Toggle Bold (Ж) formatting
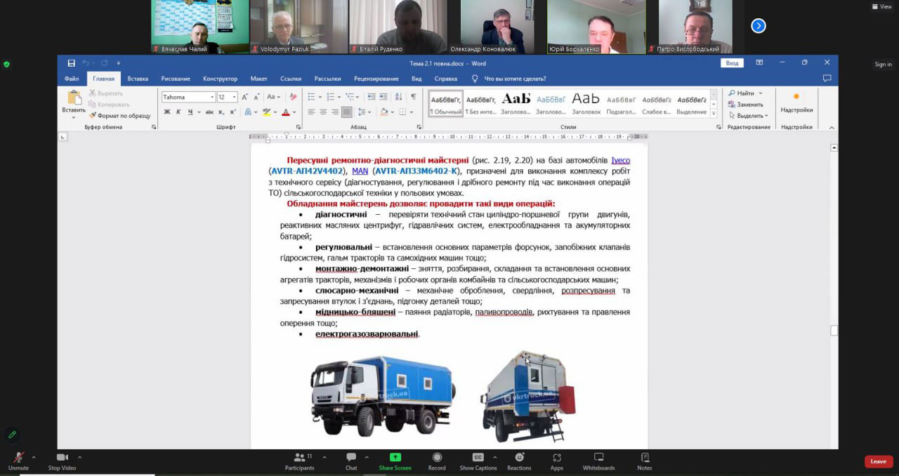The width and height of the screenshot is (899, 476). (x=167, y=112)
